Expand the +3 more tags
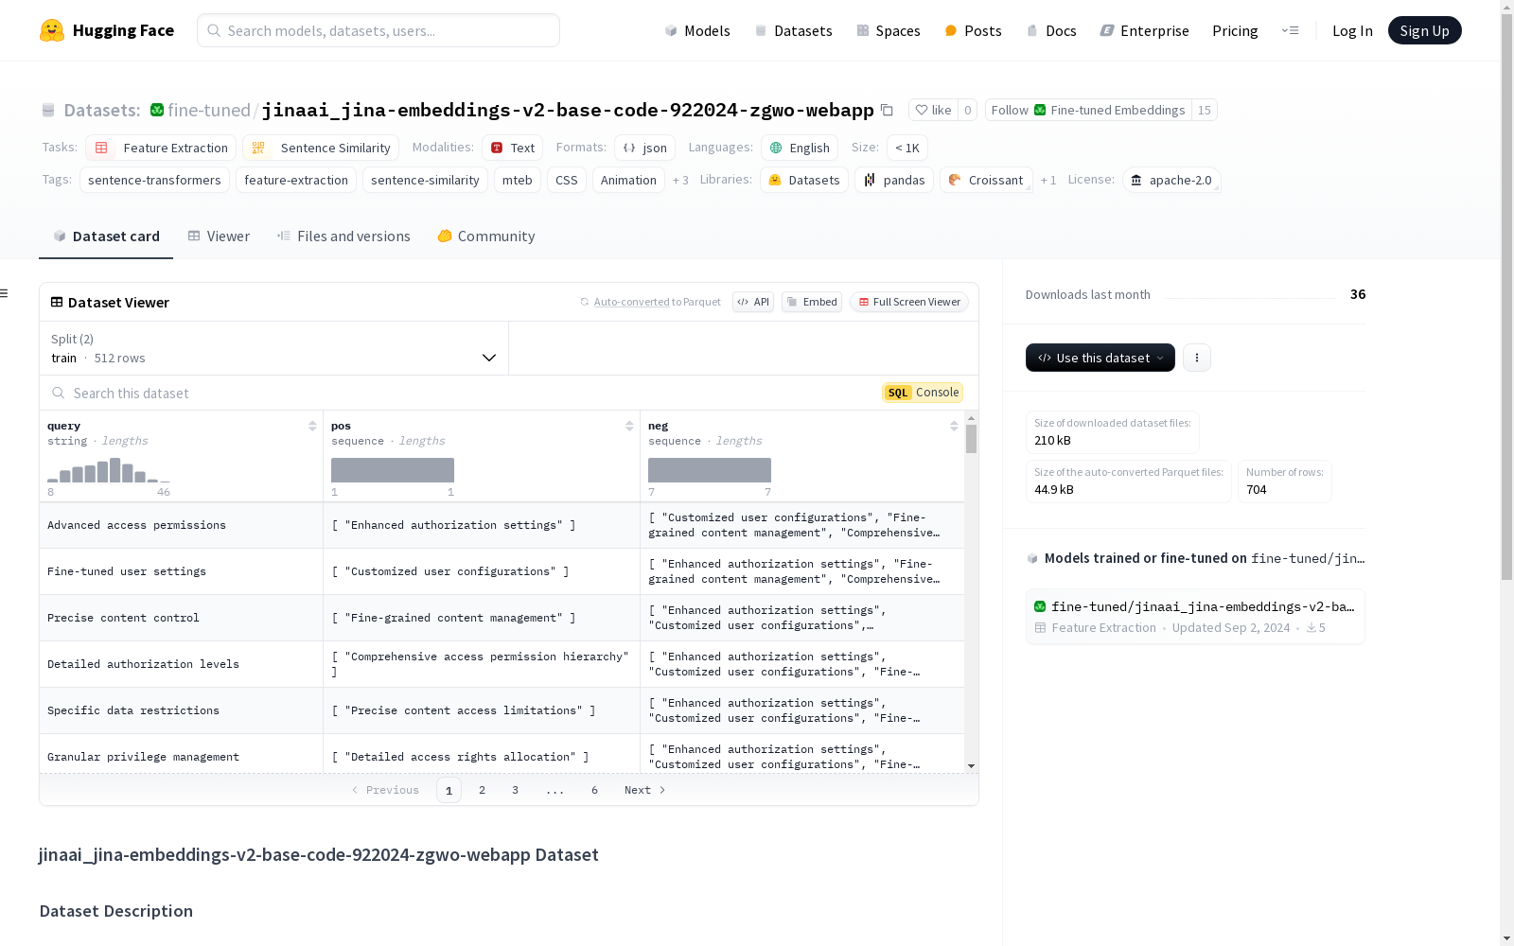 (x=680, y=180)
